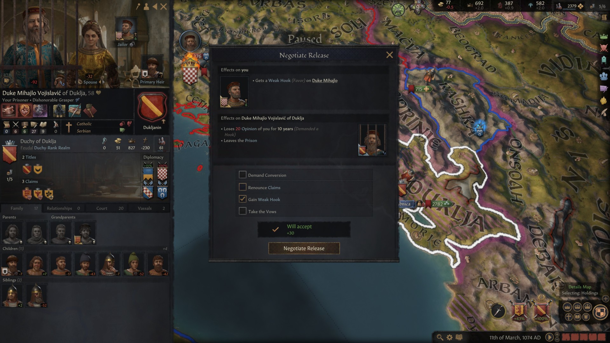This screenshot has width=610, height=343.
Task: Go back with character panel left arrow
Action: coord(155,6)
